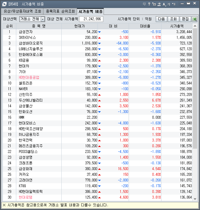Click the app logo icon next to [8548]
This screenshot has height=210, width=200.
(4, 4)
